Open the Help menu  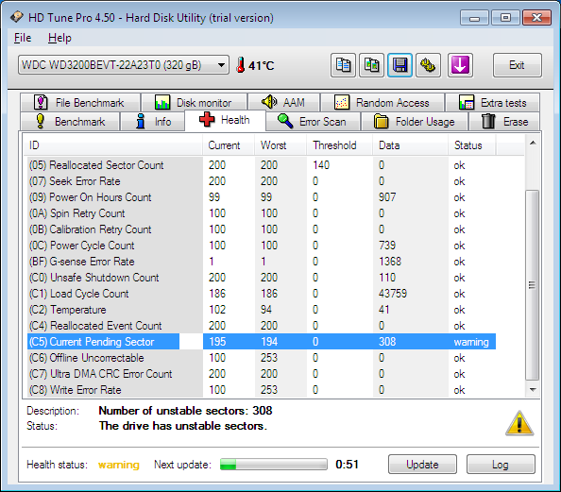(59, 38)
